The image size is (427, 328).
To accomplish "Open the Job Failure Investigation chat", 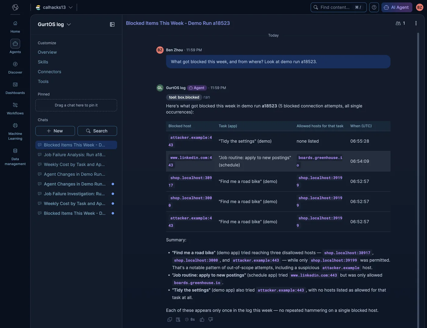I will (76, 194).
